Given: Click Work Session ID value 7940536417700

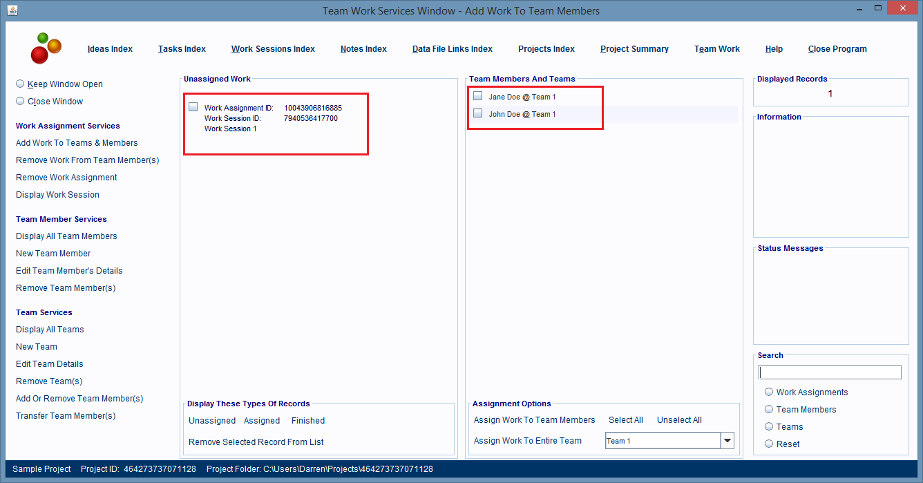Looking at the screenshot, I should (x=311, y=118).
